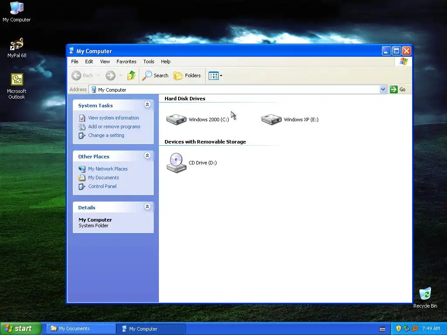Click the View system information icon

82,118
